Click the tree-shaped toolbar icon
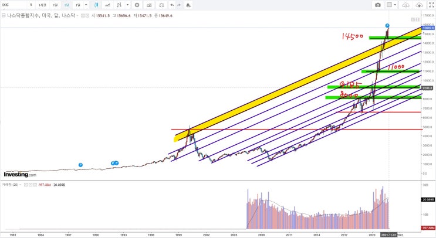Screen dimensions: 436x238 (188, 5)
